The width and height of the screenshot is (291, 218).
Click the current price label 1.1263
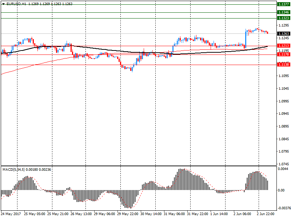284,33
